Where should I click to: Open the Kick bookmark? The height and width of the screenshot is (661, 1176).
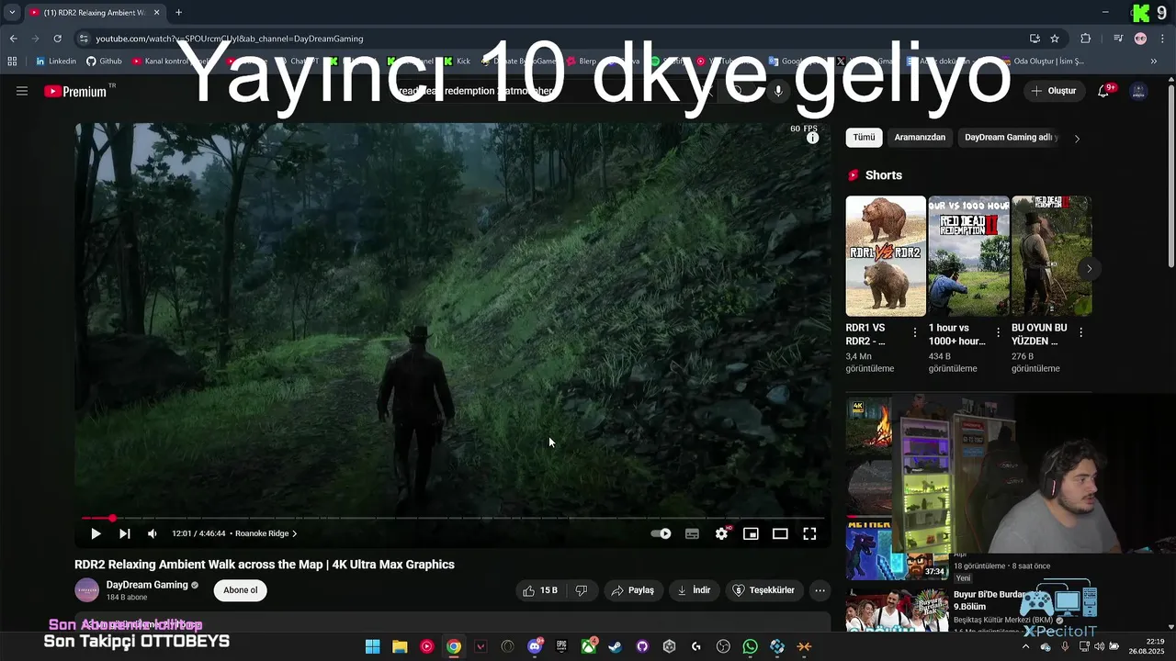(457, 62)
